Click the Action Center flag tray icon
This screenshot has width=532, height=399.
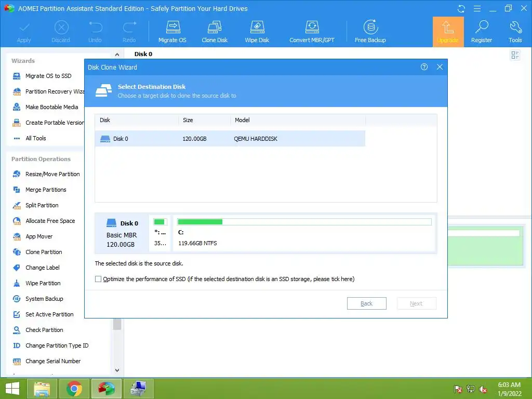pyautogui.click(x=458, y=389)
